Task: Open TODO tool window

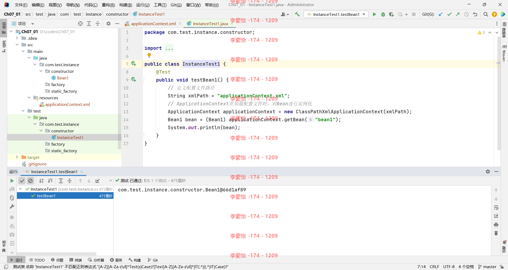Action: click(37, 260)
